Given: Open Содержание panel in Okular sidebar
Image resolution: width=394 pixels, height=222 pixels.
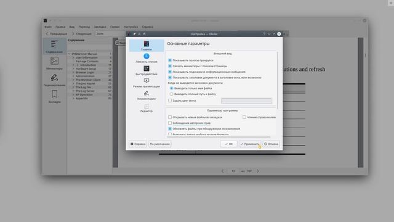Looking at the screenshot, I should pos(54,46).
